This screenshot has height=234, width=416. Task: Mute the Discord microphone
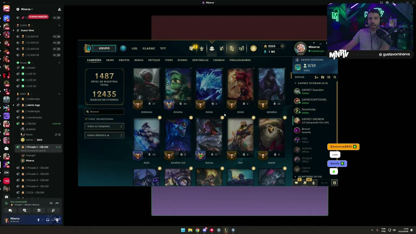38,220
